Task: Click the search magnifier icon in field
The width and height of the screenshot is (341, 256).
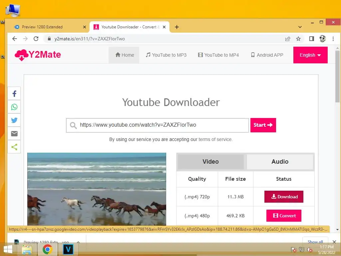Action: [73, 125]
